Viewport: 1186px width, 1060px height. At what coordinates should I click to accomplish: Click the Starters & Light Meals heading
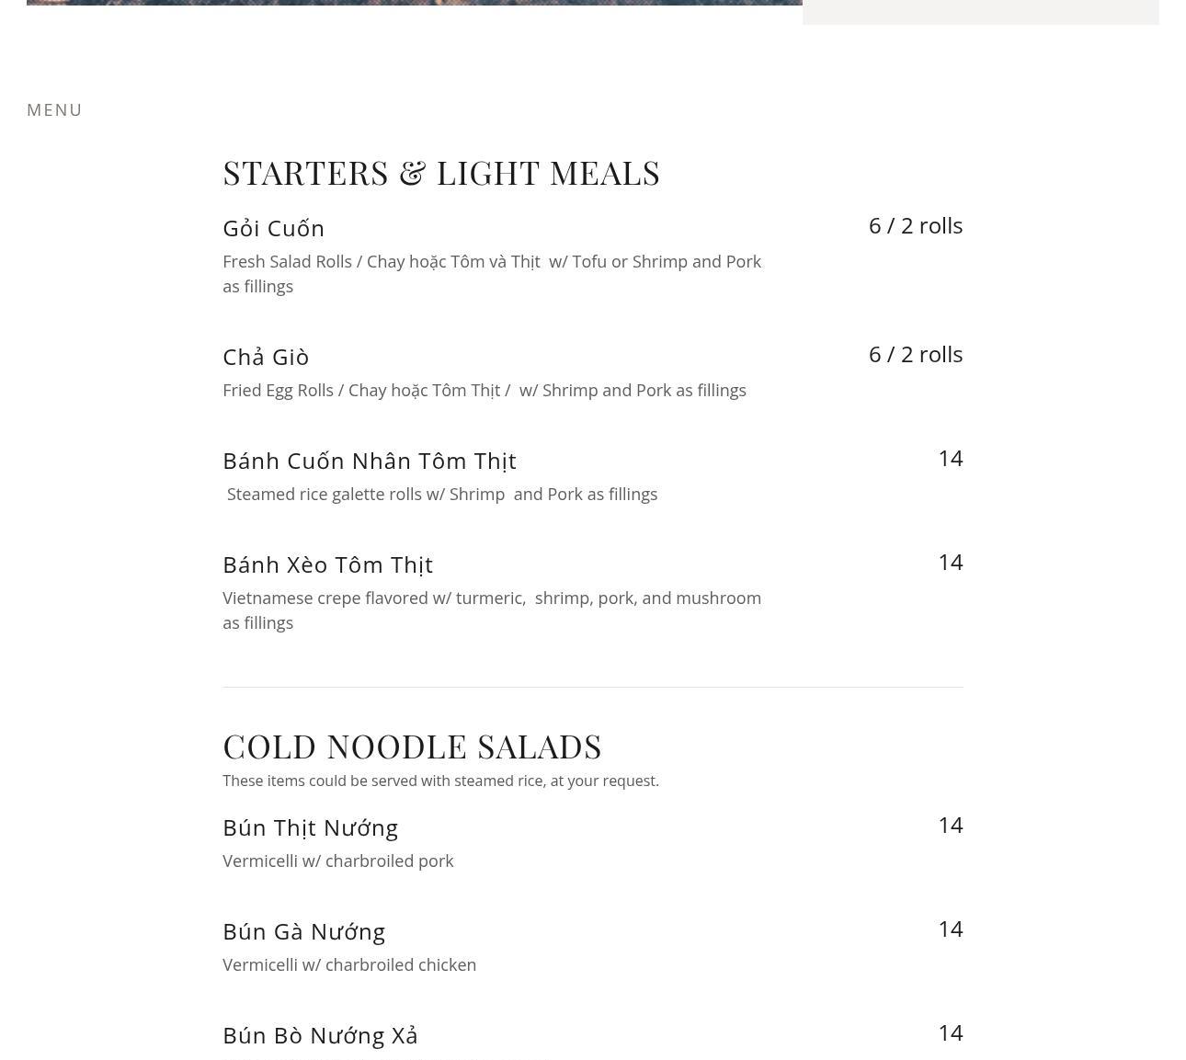[441, 173]
